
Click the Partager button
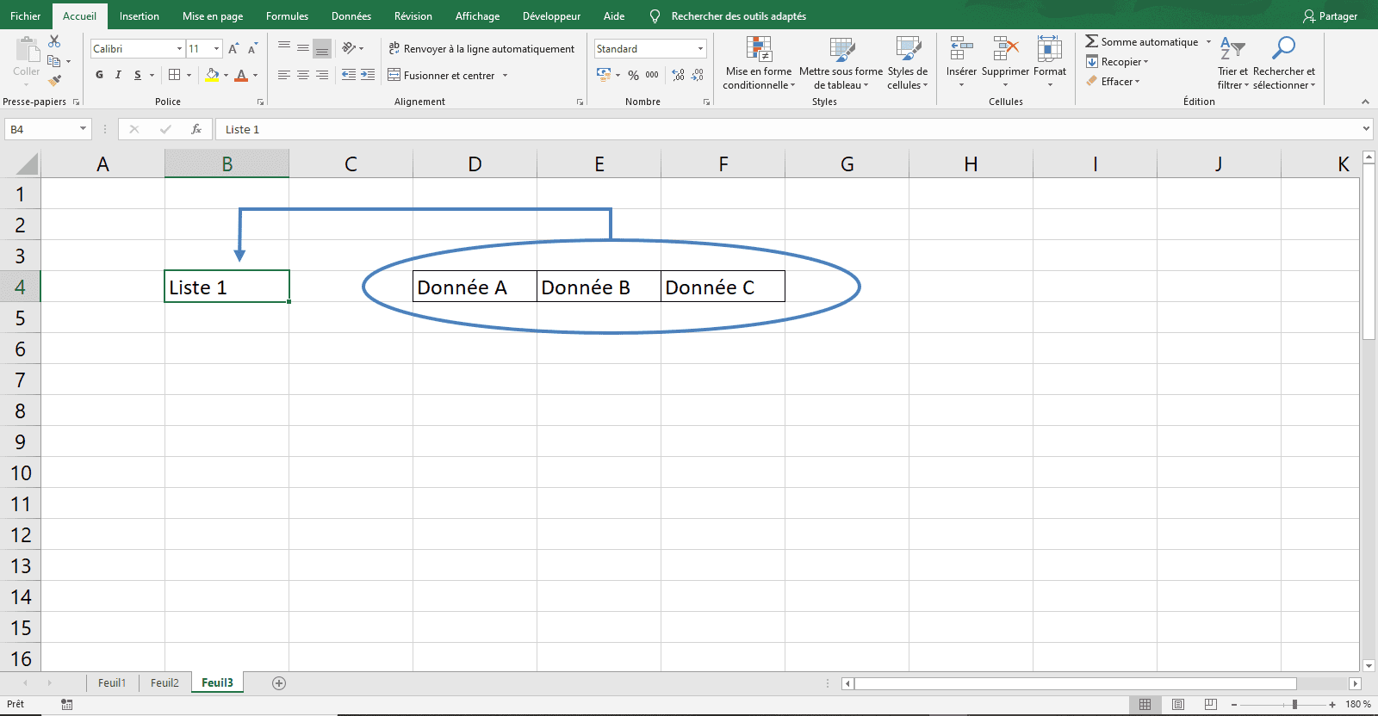click(x=1330, y=16)
